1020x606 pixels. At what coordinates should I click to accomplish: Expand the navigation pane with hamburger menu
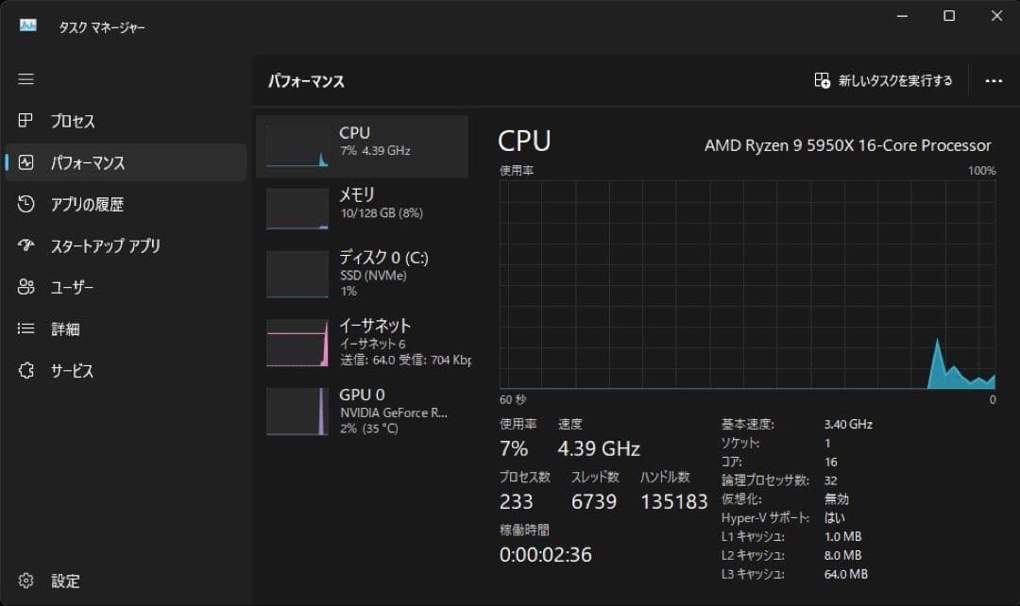click(x=25, y=79)
